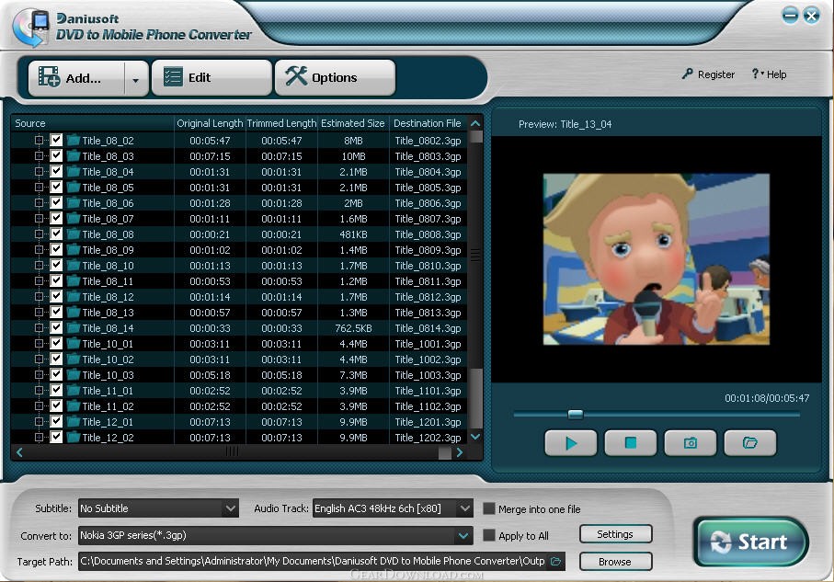834x582 pixels.
Task: Expand the Title_08_06 tree node
Action: 39,202
